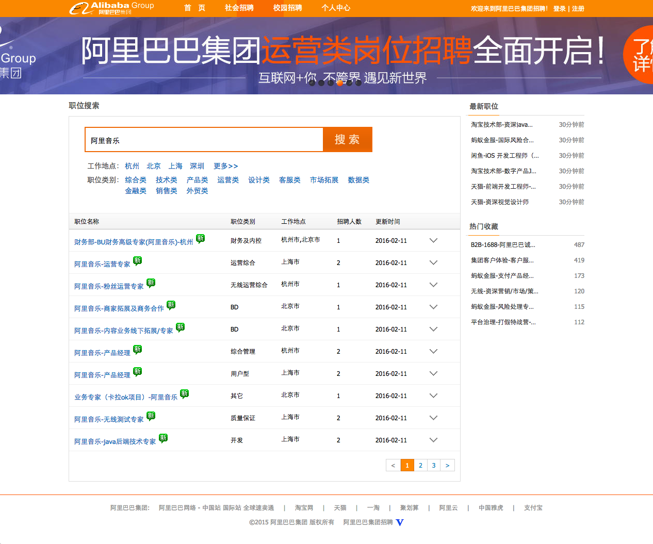Click the orange 搜索 button
Screen dimensions: 653x544
[x=347, y=140]
